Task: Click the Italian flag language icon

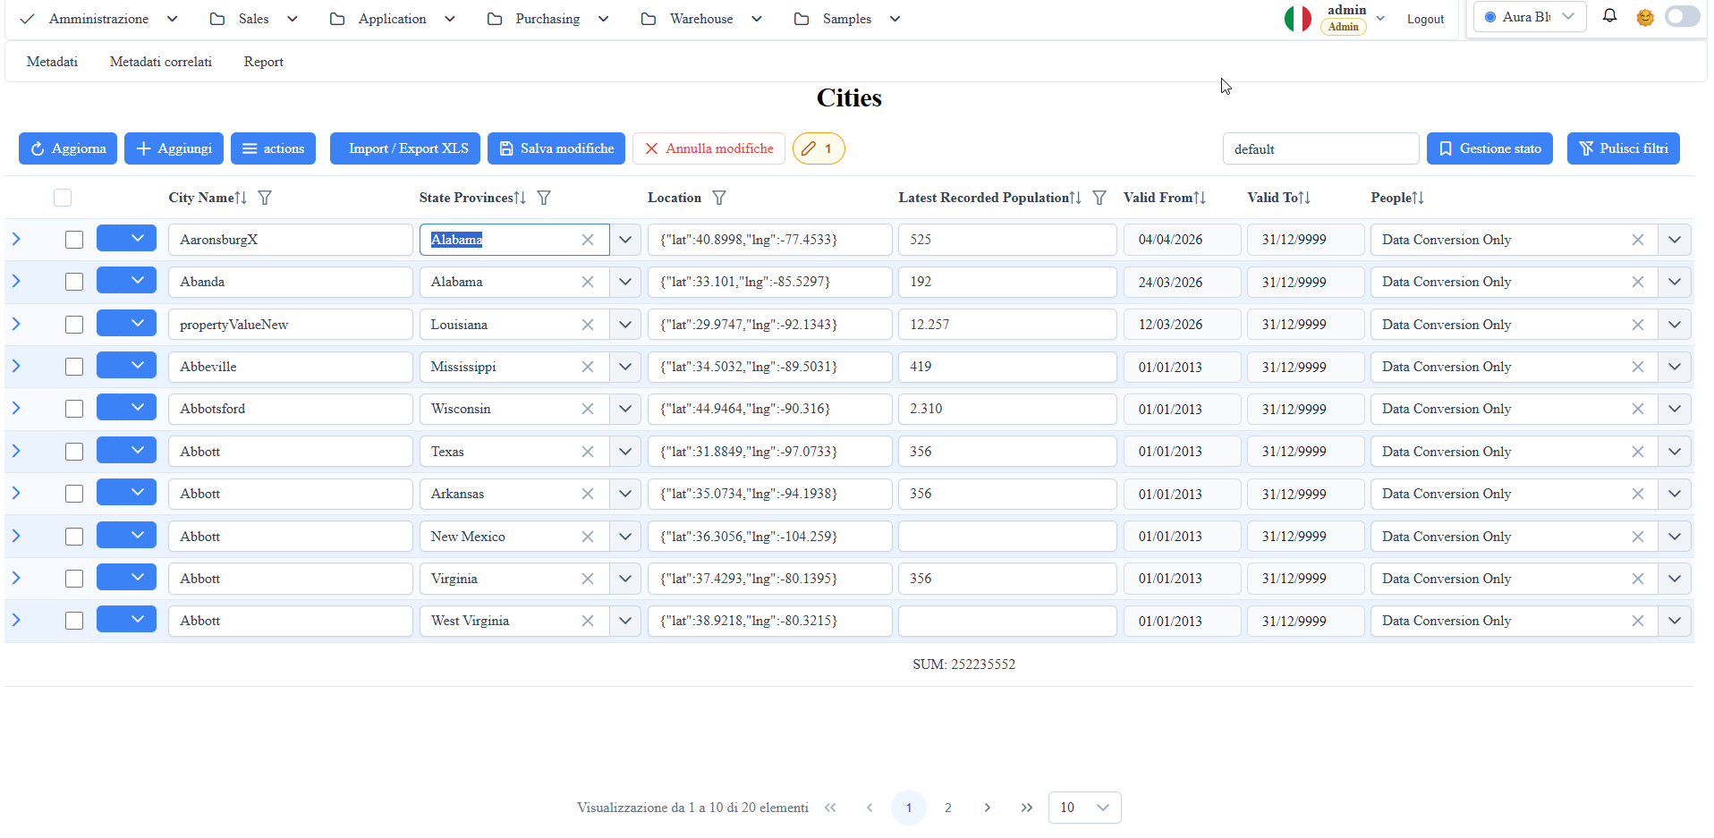Action: coord(1297,18)
